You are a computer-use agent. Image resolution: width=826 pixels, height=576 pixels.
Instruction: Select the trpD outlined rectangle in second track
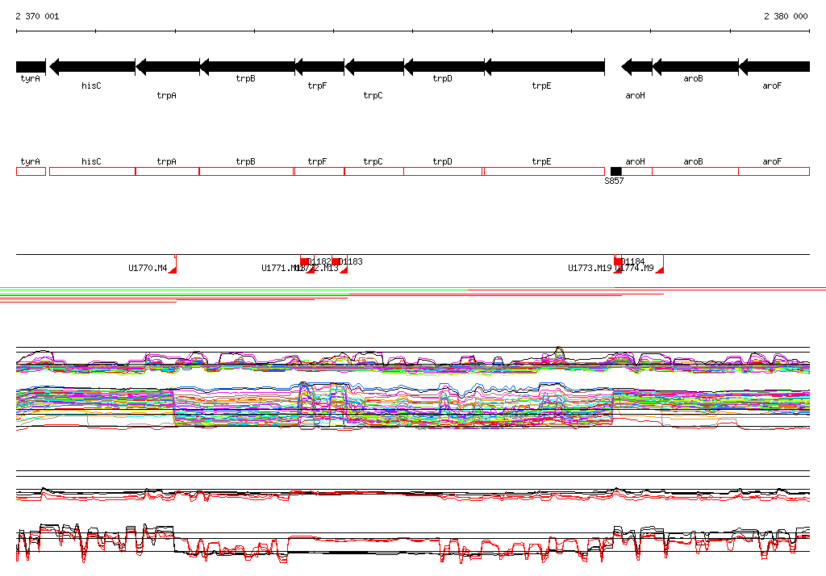[443, 171]
